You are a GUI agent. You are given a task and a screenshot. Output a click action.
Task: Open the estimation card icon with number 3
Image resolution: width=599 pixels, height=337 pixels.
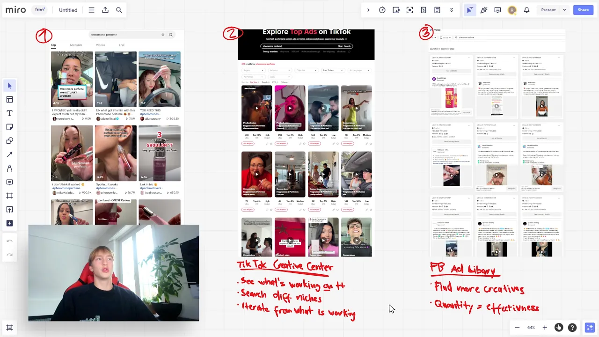pos(424,10)
